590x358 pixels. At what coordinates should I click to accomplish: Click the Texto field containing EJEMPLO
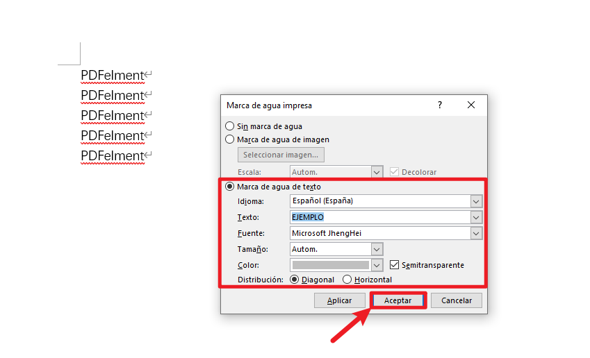(380, 217)
